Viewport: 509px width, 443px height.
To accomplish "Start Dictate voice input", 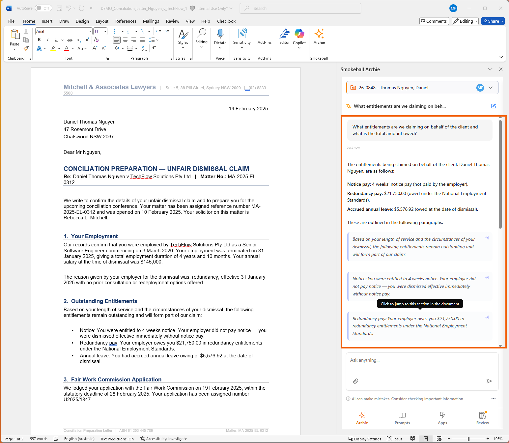I will click(220, 37).
